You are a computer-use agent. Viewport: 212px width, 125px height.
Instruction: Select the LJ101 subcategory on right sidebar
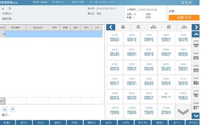tap(196, 43)
